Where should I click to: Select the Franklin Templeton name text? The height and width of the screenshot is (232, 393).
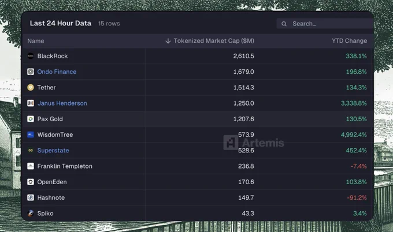(65, 166)
